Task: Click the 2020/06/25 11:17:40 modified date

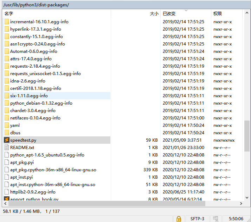Action: click(184, 192)
